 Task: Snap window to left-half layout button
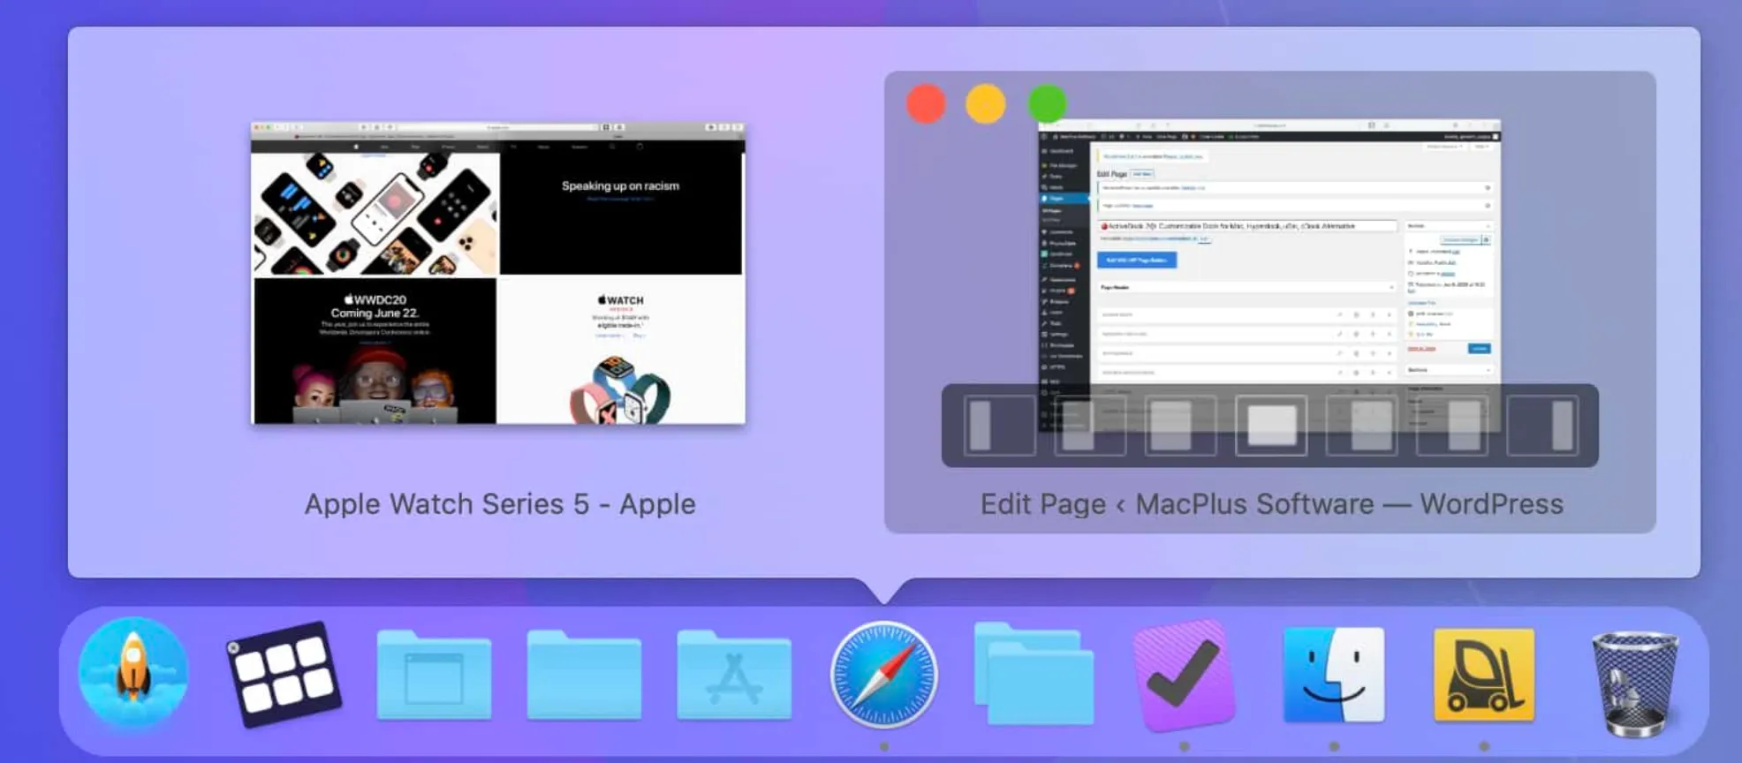[x=1090, y=426]
